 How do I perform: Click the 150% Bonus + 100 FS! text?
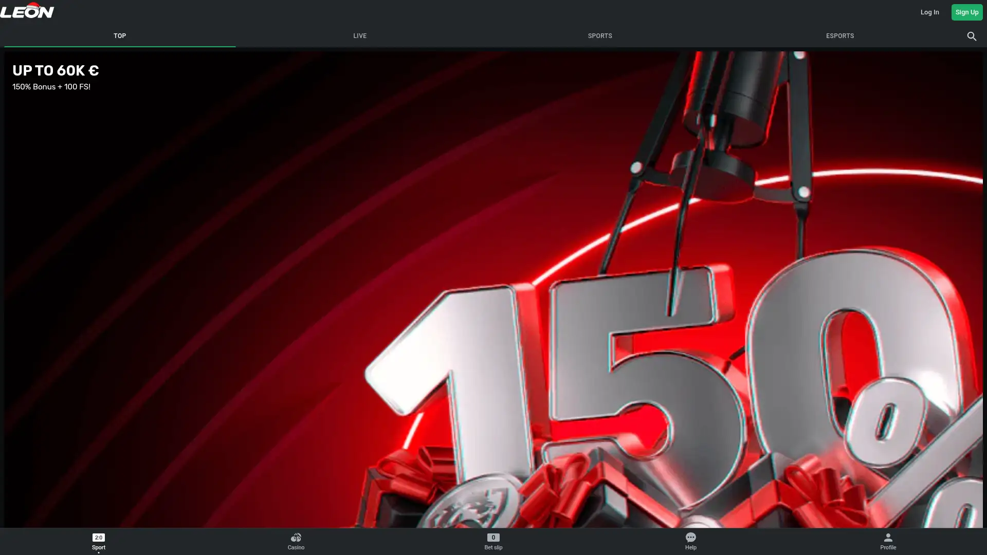point(51,87)
